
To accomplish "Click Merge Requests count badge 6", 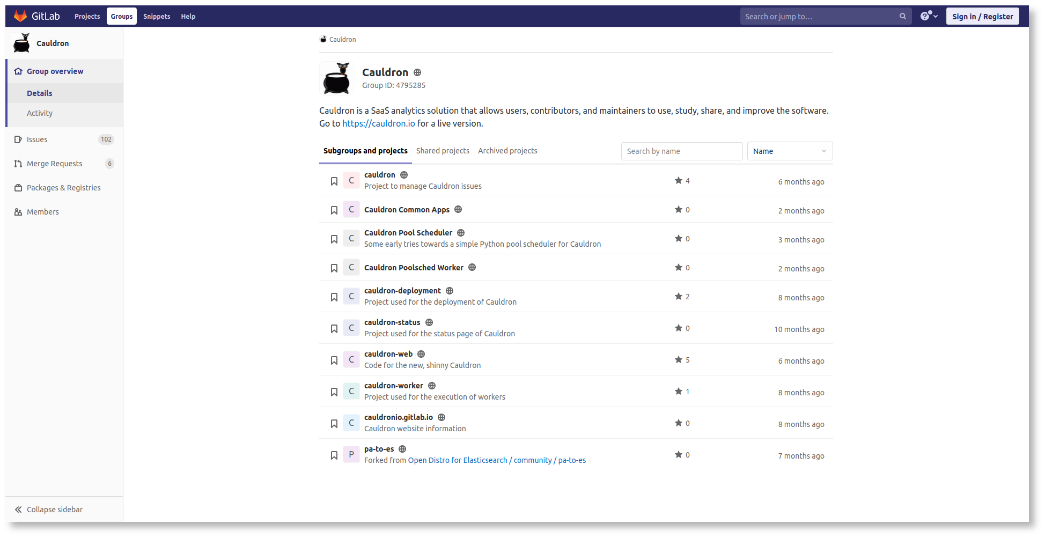I will point(109,164).
